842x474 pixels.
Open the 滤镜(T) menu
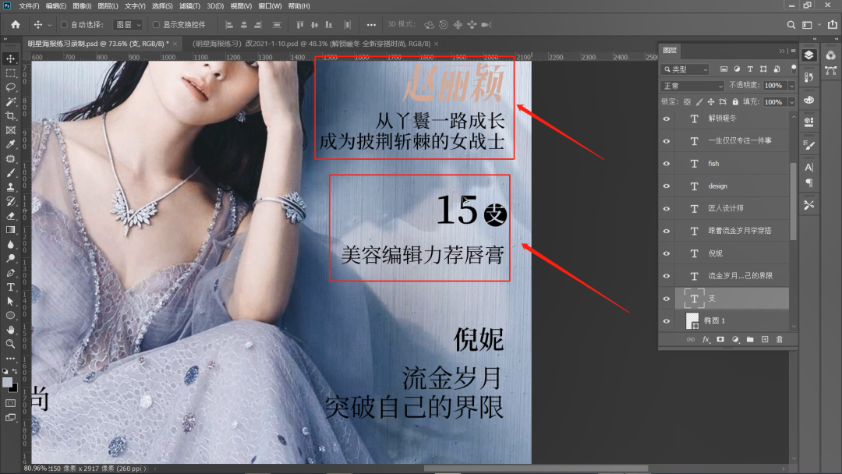(x=189, y=6)
